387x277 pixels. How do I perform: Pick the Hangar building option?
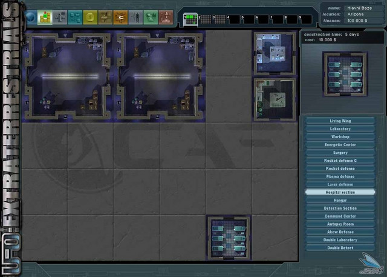340,200
